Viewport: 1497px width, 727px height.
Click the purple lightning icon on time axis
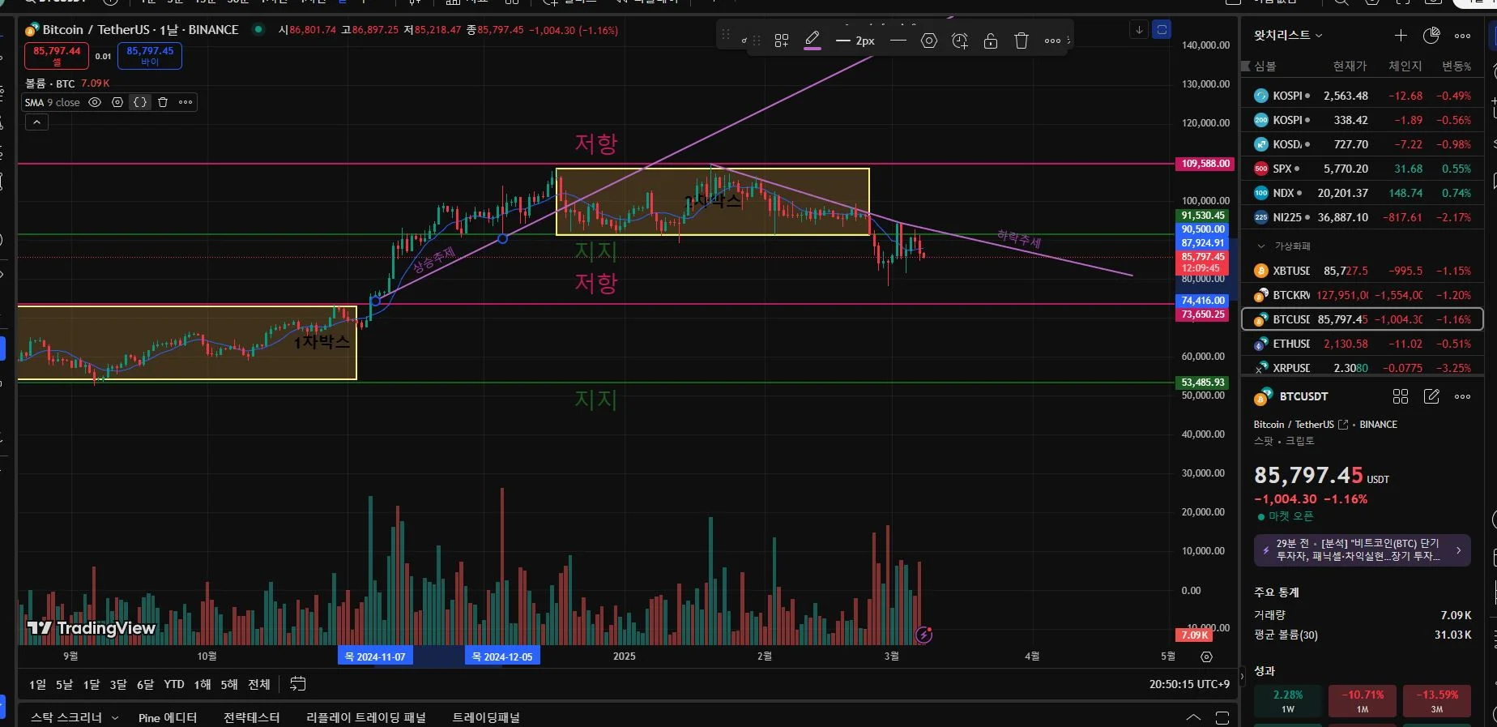tap(923, 635)
